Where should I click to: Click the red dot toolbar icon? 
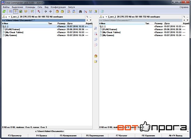point(39,11)
